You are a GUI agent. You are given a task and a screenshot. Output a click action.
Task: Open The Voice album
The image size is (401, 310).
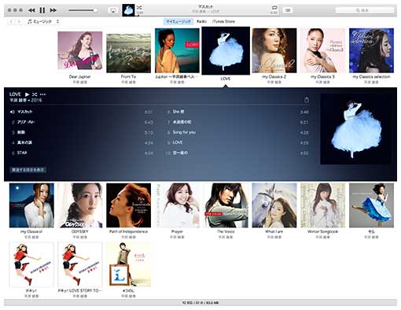pos(226,205)
